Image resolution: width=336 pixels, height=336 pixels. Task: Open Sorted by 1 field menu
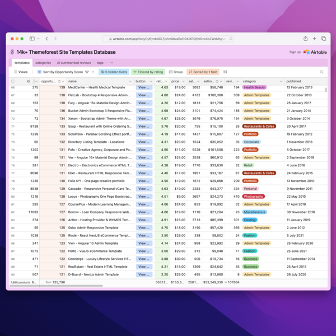tap(203, 72)
